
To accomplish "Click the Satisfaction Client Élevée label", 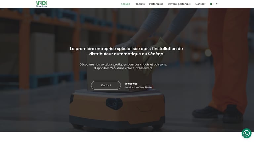I will [x=138, y=87].
